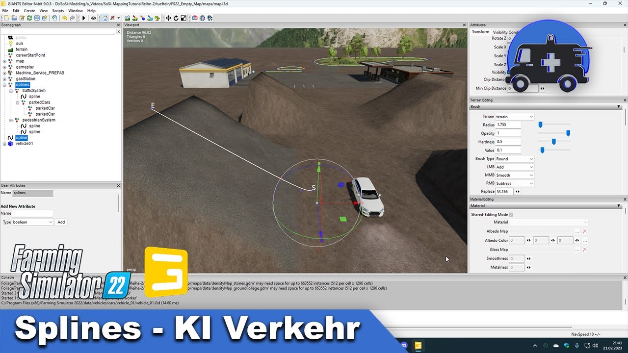Open GIANTS Editor from the Windows taskbar
Viewport: 628px width, 353px height.
coord(418,346)
